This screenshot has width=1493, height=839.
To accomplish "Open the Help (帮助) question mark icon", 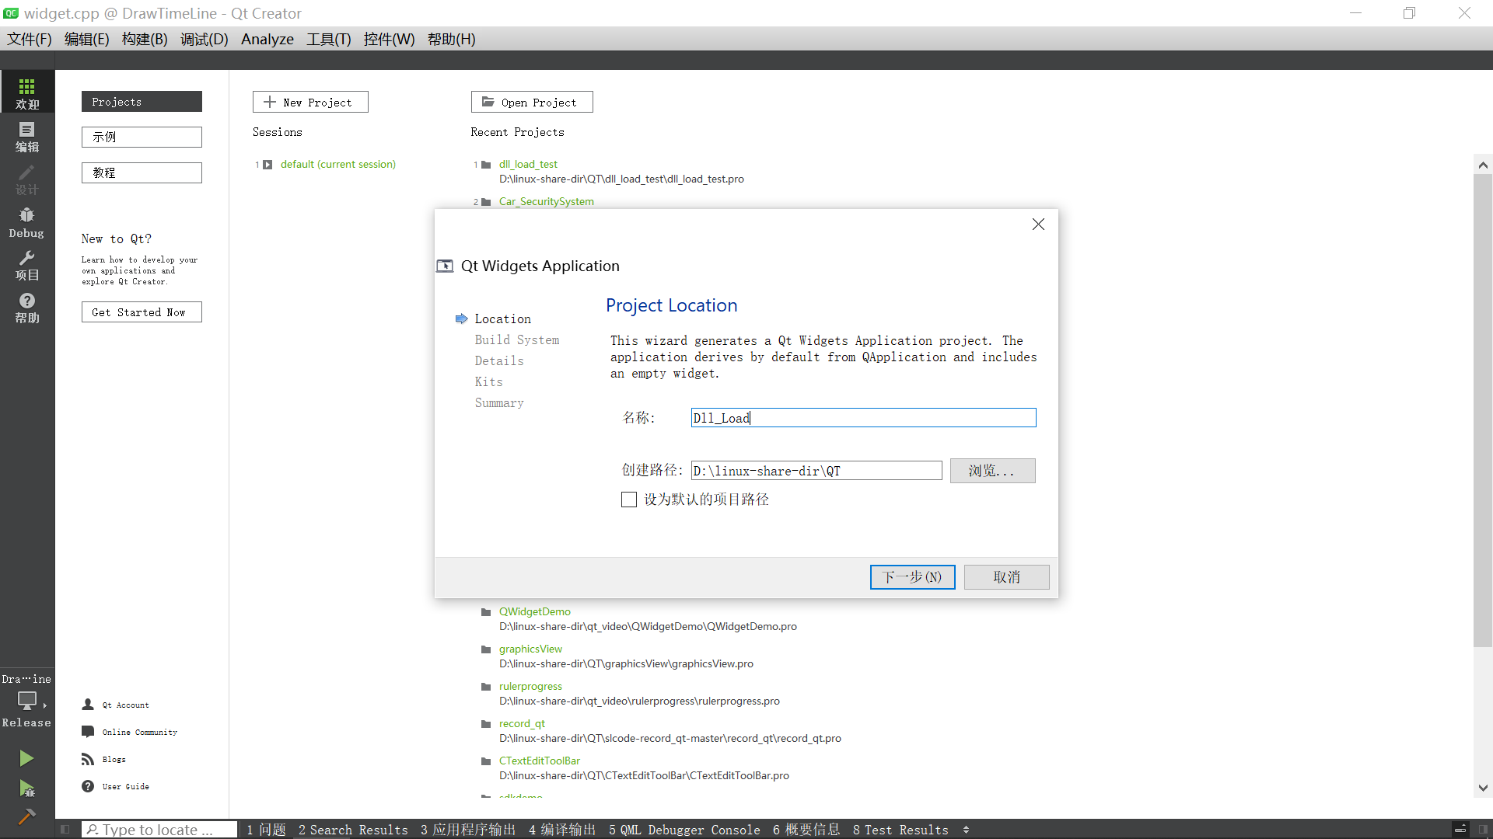I will click(x=27, y=308).
